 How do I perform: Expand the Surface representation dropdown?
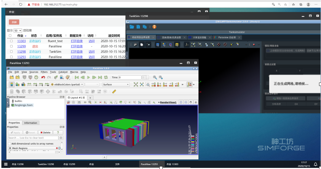click(116, 84)
